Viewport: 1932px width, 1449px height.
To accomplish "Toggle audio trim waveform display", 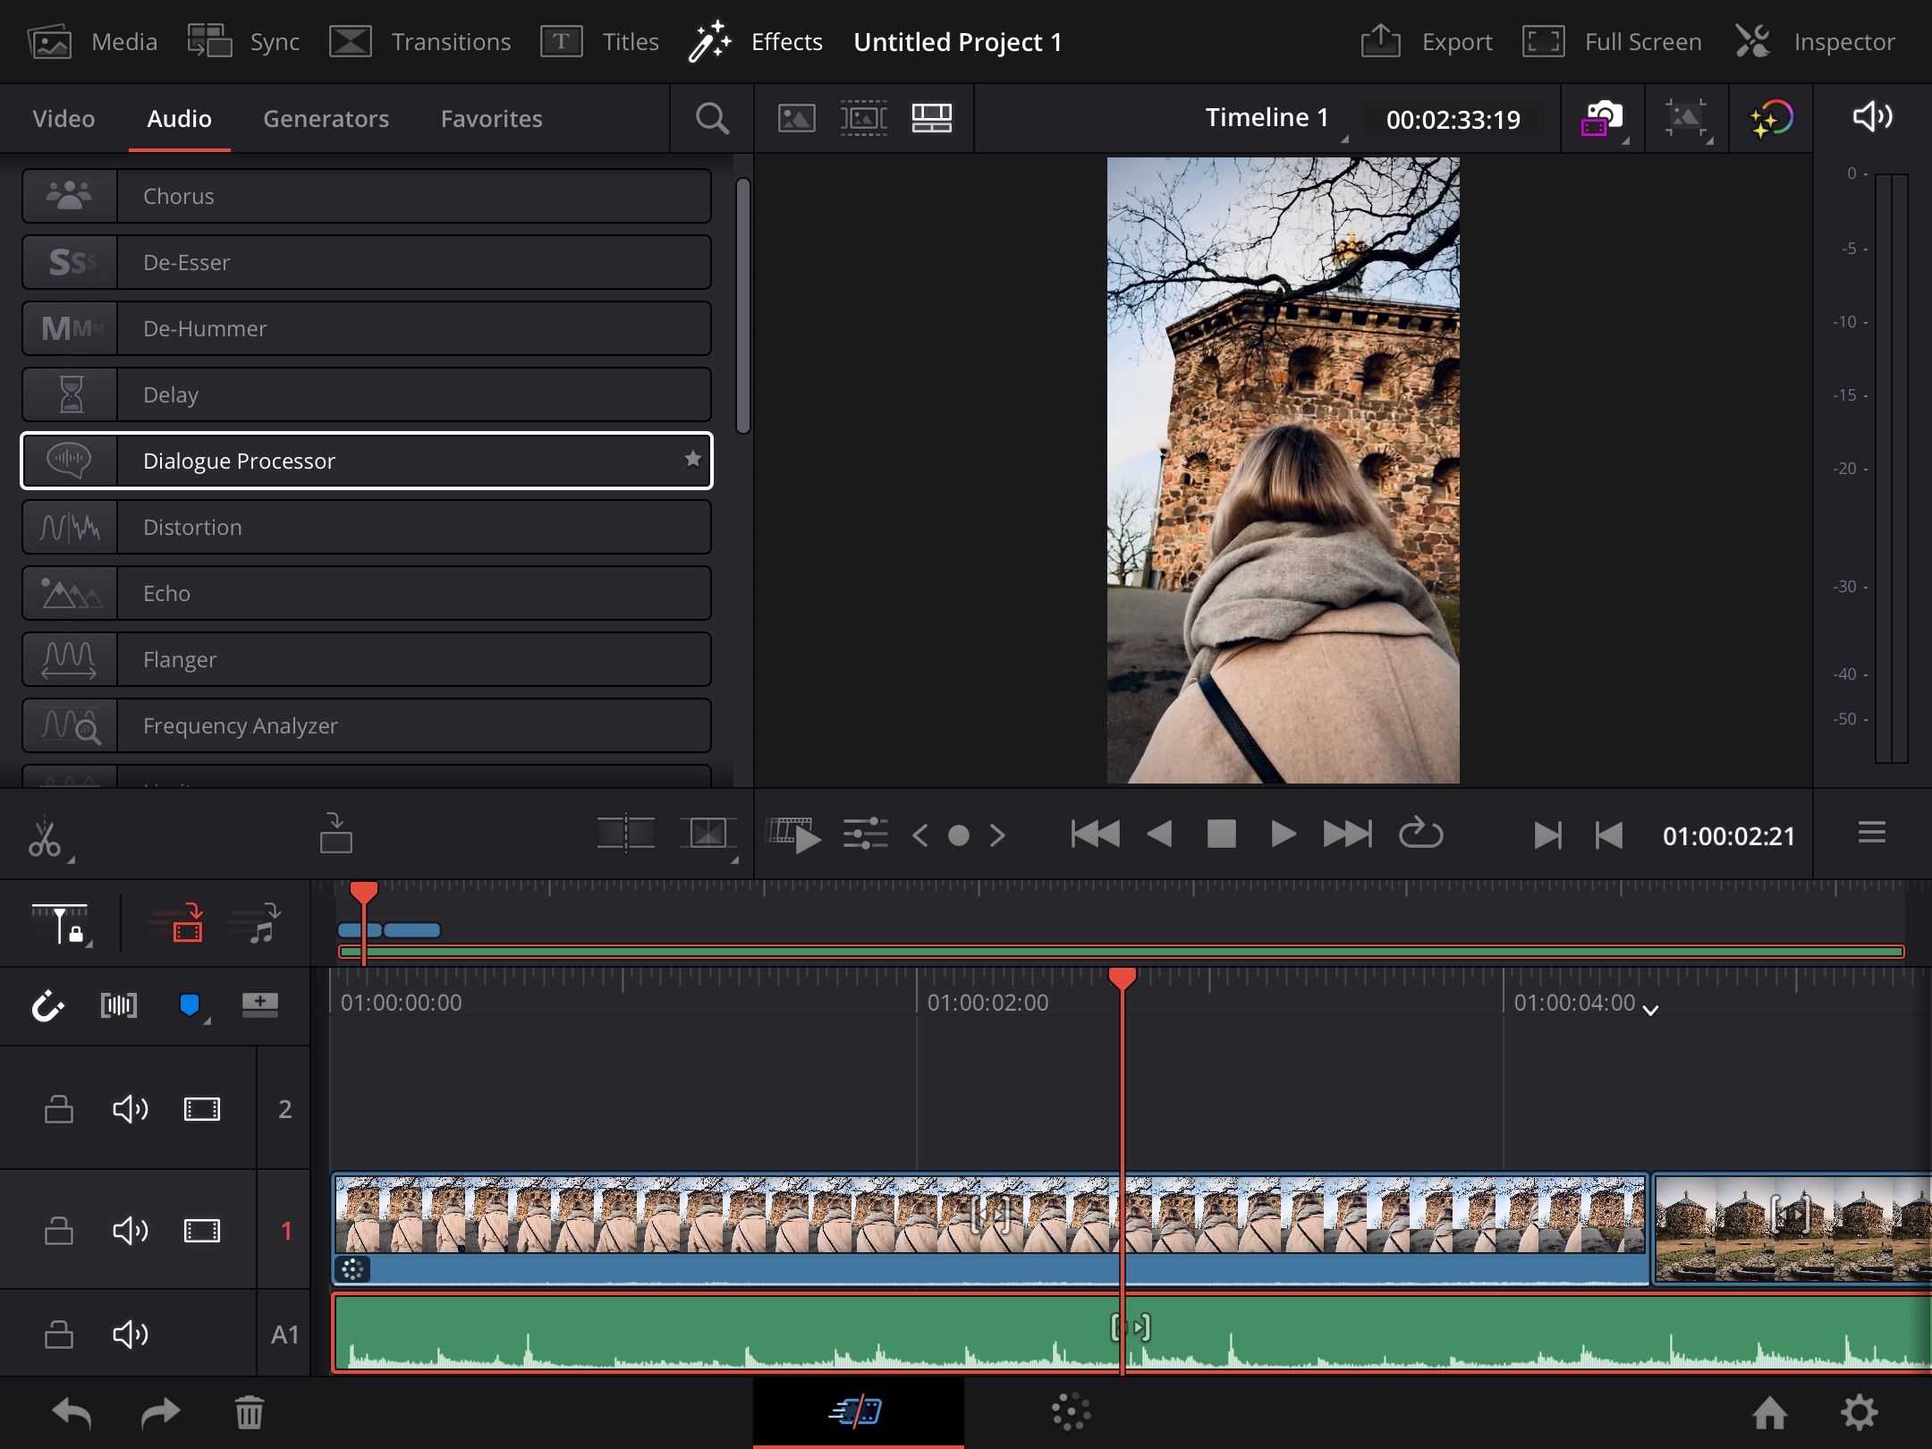I will coord(119,1005).
